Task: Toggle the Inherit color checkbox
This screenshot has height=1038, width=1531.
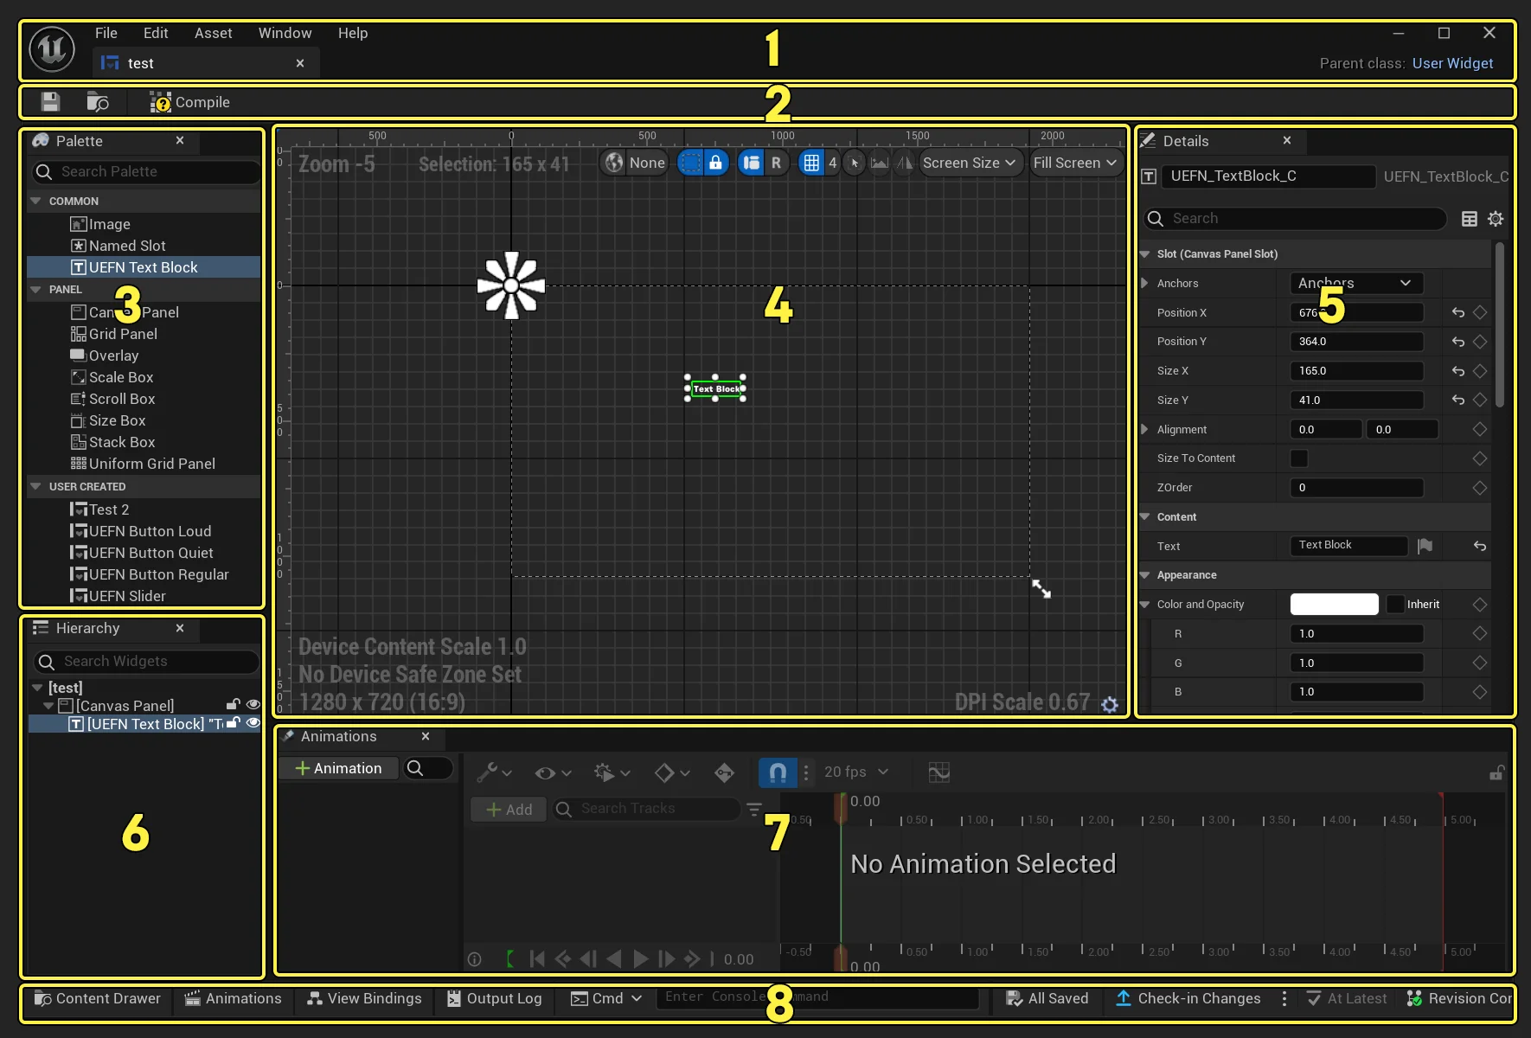Action: tap(1395, 605)
